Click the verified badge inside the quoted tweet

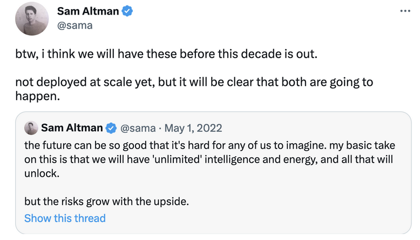click(x=111, y=128)
